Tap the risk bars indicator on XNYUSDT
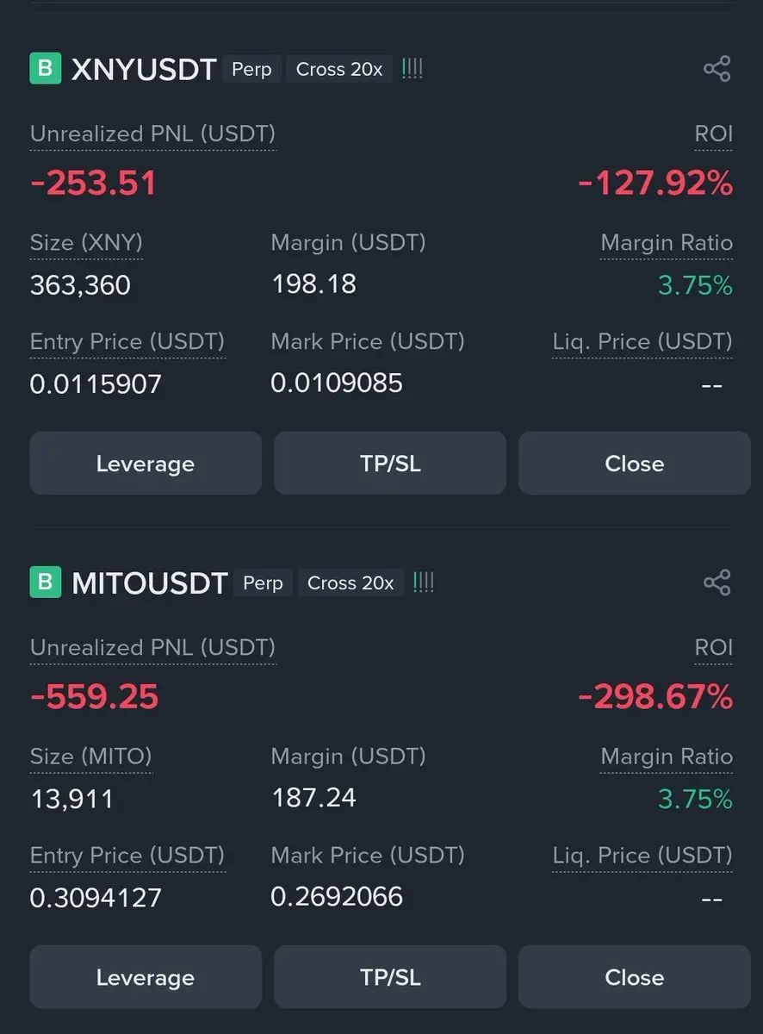 412,69
